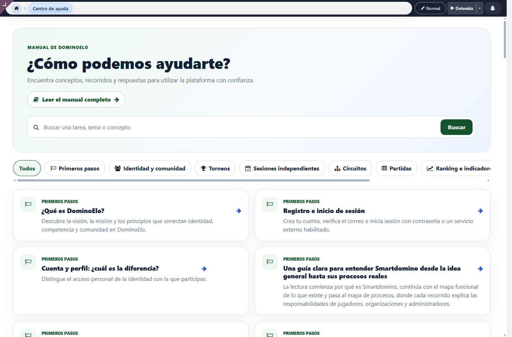This screenshot has width=512, height=337.
Task: Switch to Sesiones independientes tab
Action: [x=282, y=168]
